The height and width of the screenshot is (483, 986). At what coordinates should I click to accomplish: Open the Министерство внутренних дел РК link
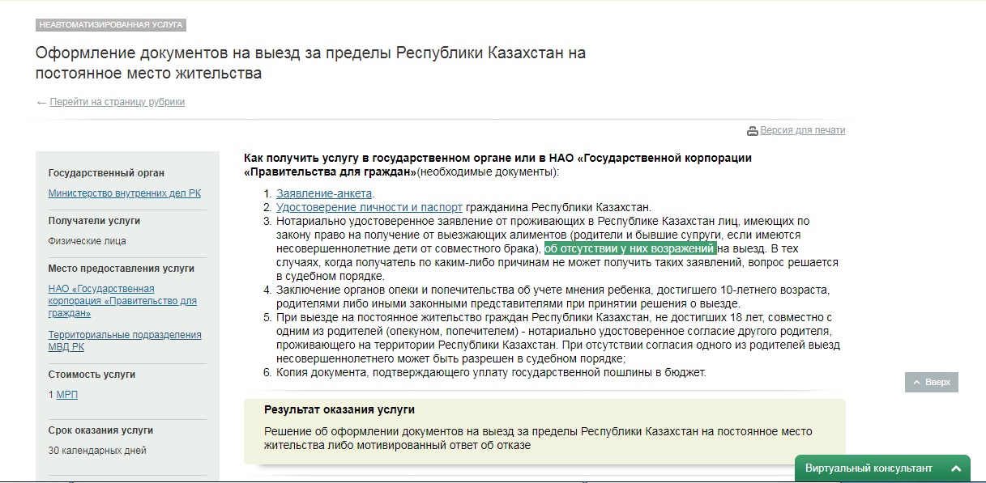125,193
